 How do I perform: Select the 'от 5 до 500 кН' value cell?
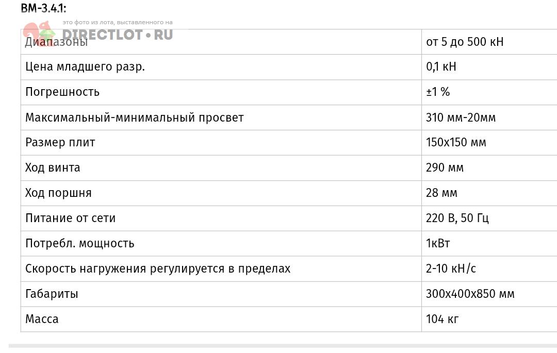(x=464, y=42)
